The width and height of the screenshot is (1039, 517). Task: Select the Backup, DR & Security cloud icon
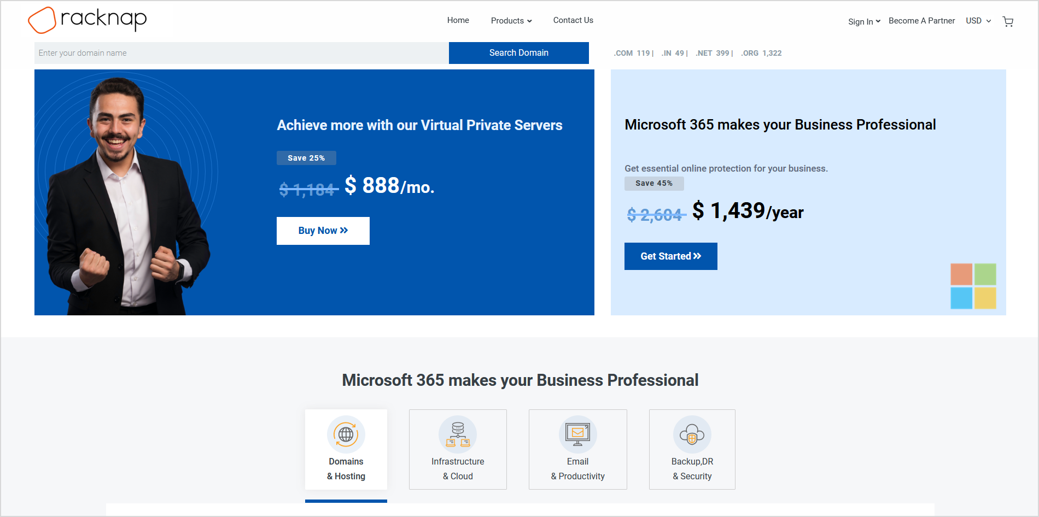(692, 434)
